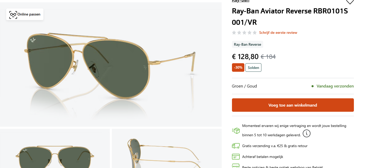Click the delivery truck icon for gratis verzending
Viewport: 373px width, 168px height.
click(x=235, y=146)
